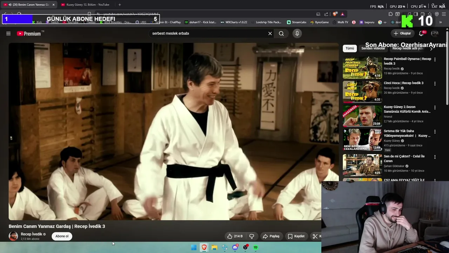The width and height of the screenshot is (449, 253).
Task: Open the Brave Shields lion icon
Action: (335, 14)
